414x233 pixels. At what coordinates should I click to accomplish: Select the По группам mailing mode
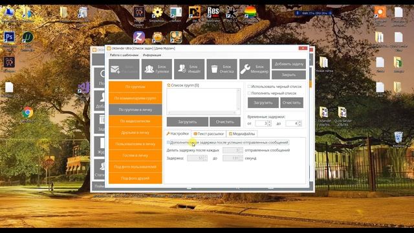[x=135, y=87]
